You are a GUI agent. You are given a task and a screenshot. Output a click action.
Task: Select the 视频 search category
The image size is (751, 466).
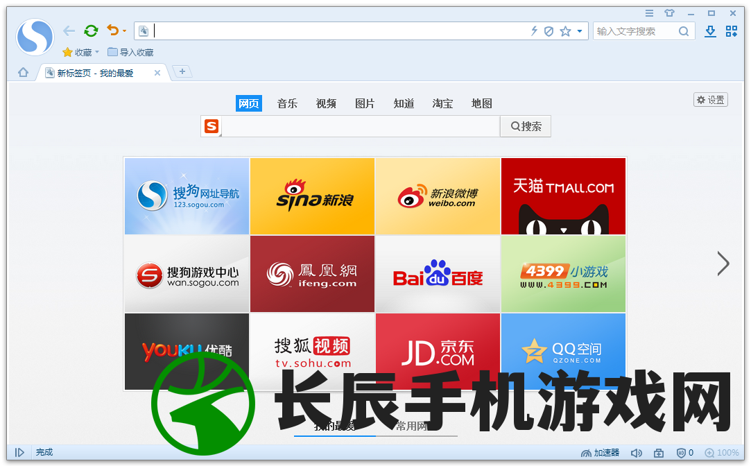(x=326, y=103)
